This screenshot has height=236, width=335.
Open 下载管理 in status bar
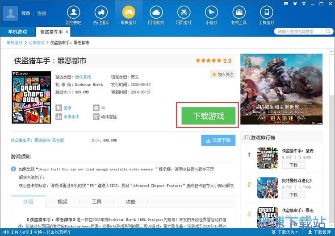coord(320,232)
